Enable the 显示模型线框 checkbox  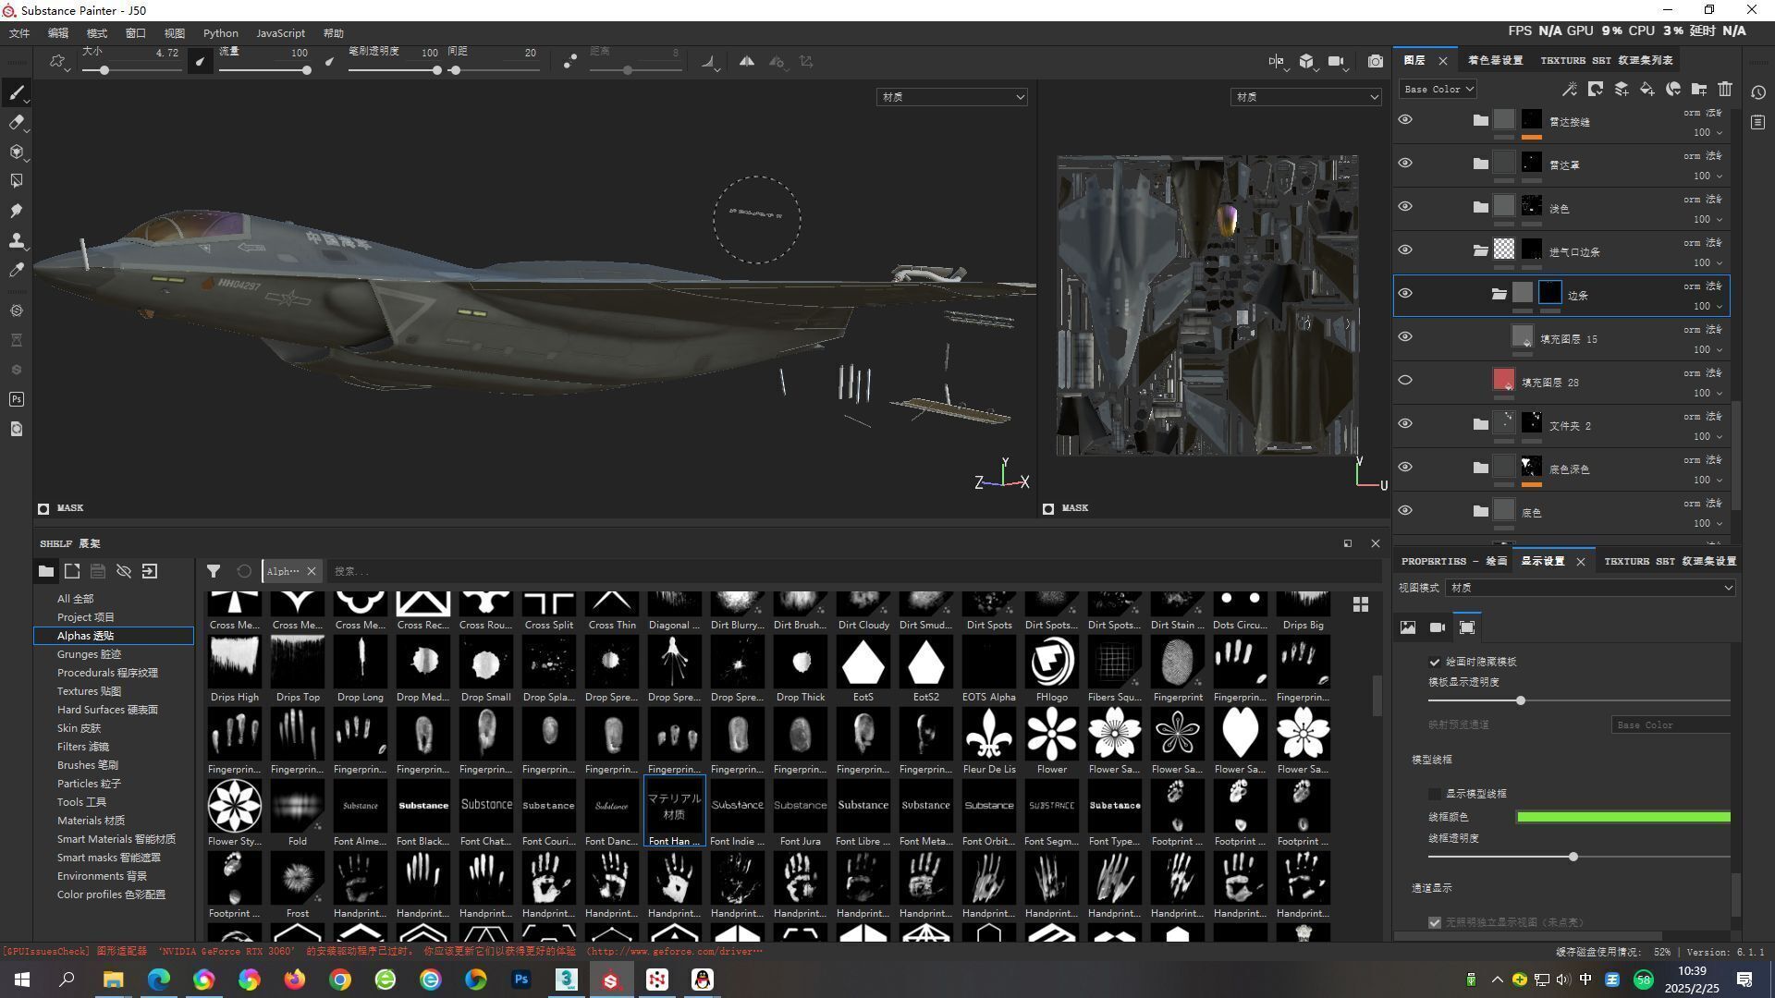[x=1435, y=794]
